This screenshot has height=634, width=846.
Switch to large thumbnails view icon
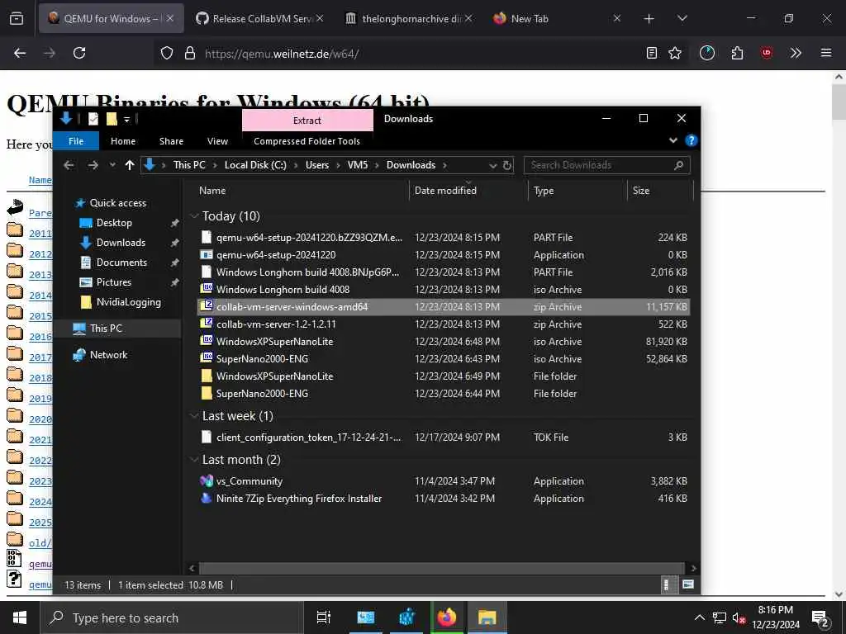point(688,584)
